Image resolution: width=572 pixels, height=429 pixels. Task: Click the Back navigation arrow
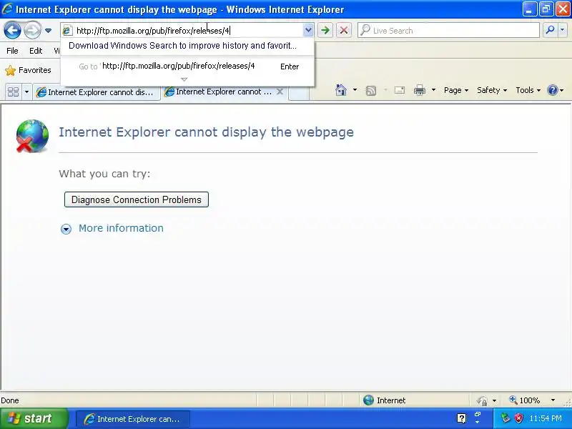(x=12, y=30)
